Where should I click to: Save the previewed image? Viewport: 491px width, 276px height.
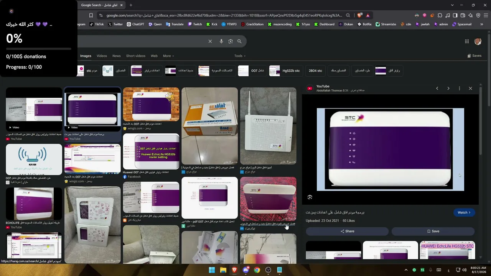point(433,231)
